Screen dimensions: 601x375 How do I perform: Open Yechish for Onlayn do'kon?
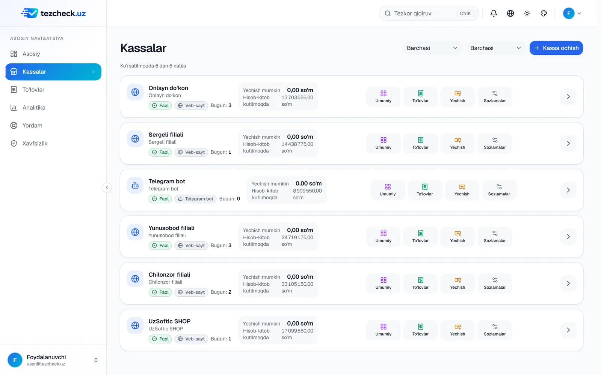point(458,97)
